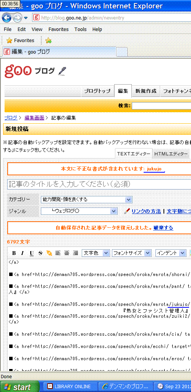Click the line containing warota/jukujo/ URL

click(x=100, y=304)
